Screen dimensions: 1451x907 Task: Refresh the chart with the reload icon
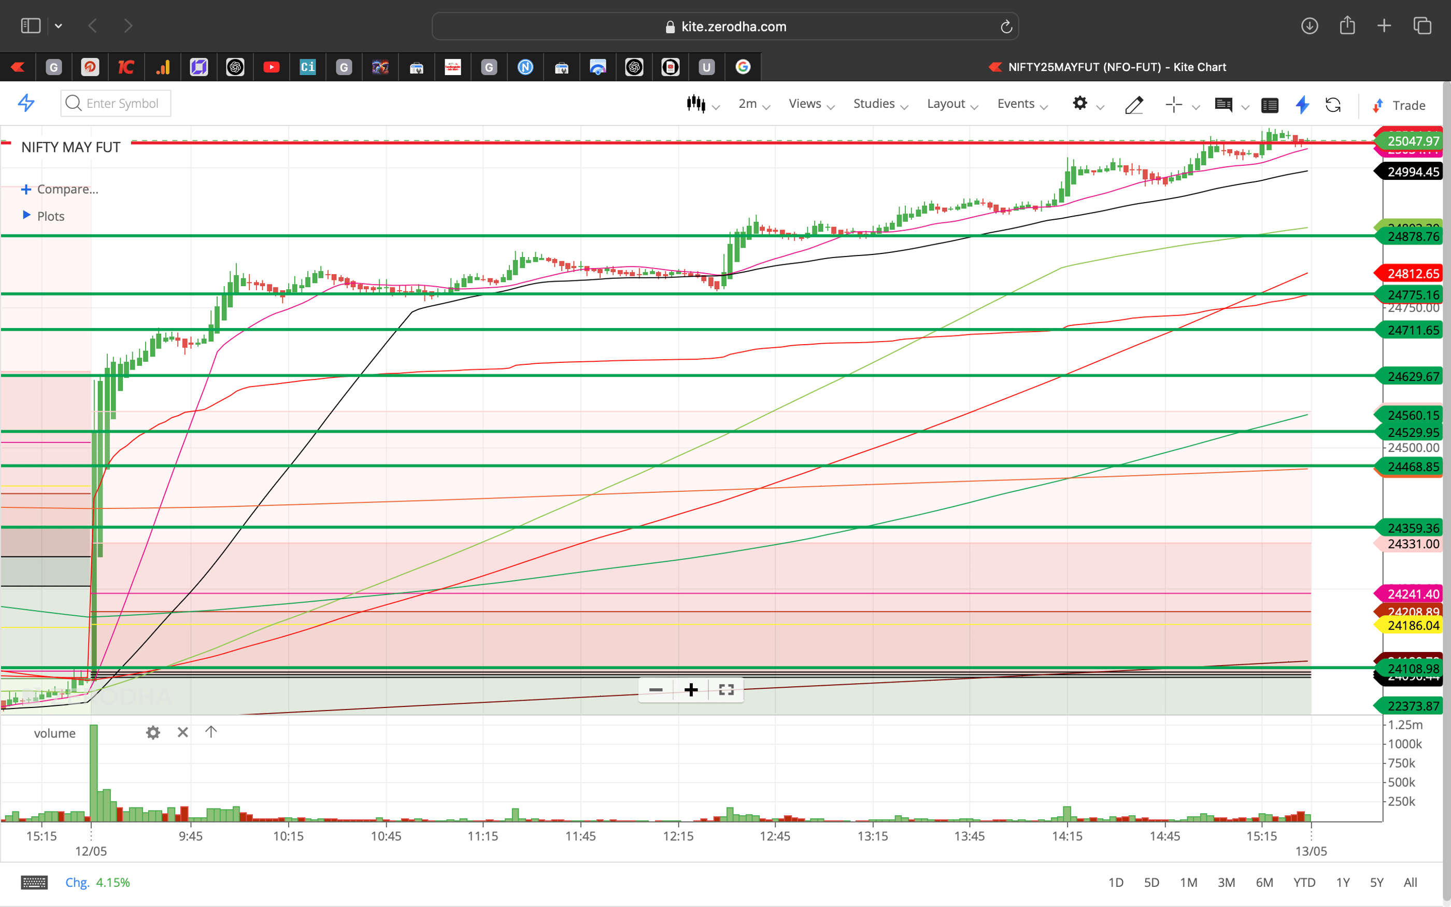pos(1334,105)
